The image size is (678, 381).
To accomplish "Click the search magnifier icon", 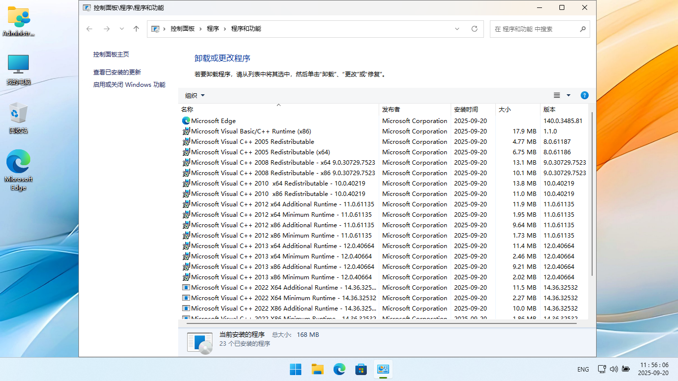I will coord(583,29).
